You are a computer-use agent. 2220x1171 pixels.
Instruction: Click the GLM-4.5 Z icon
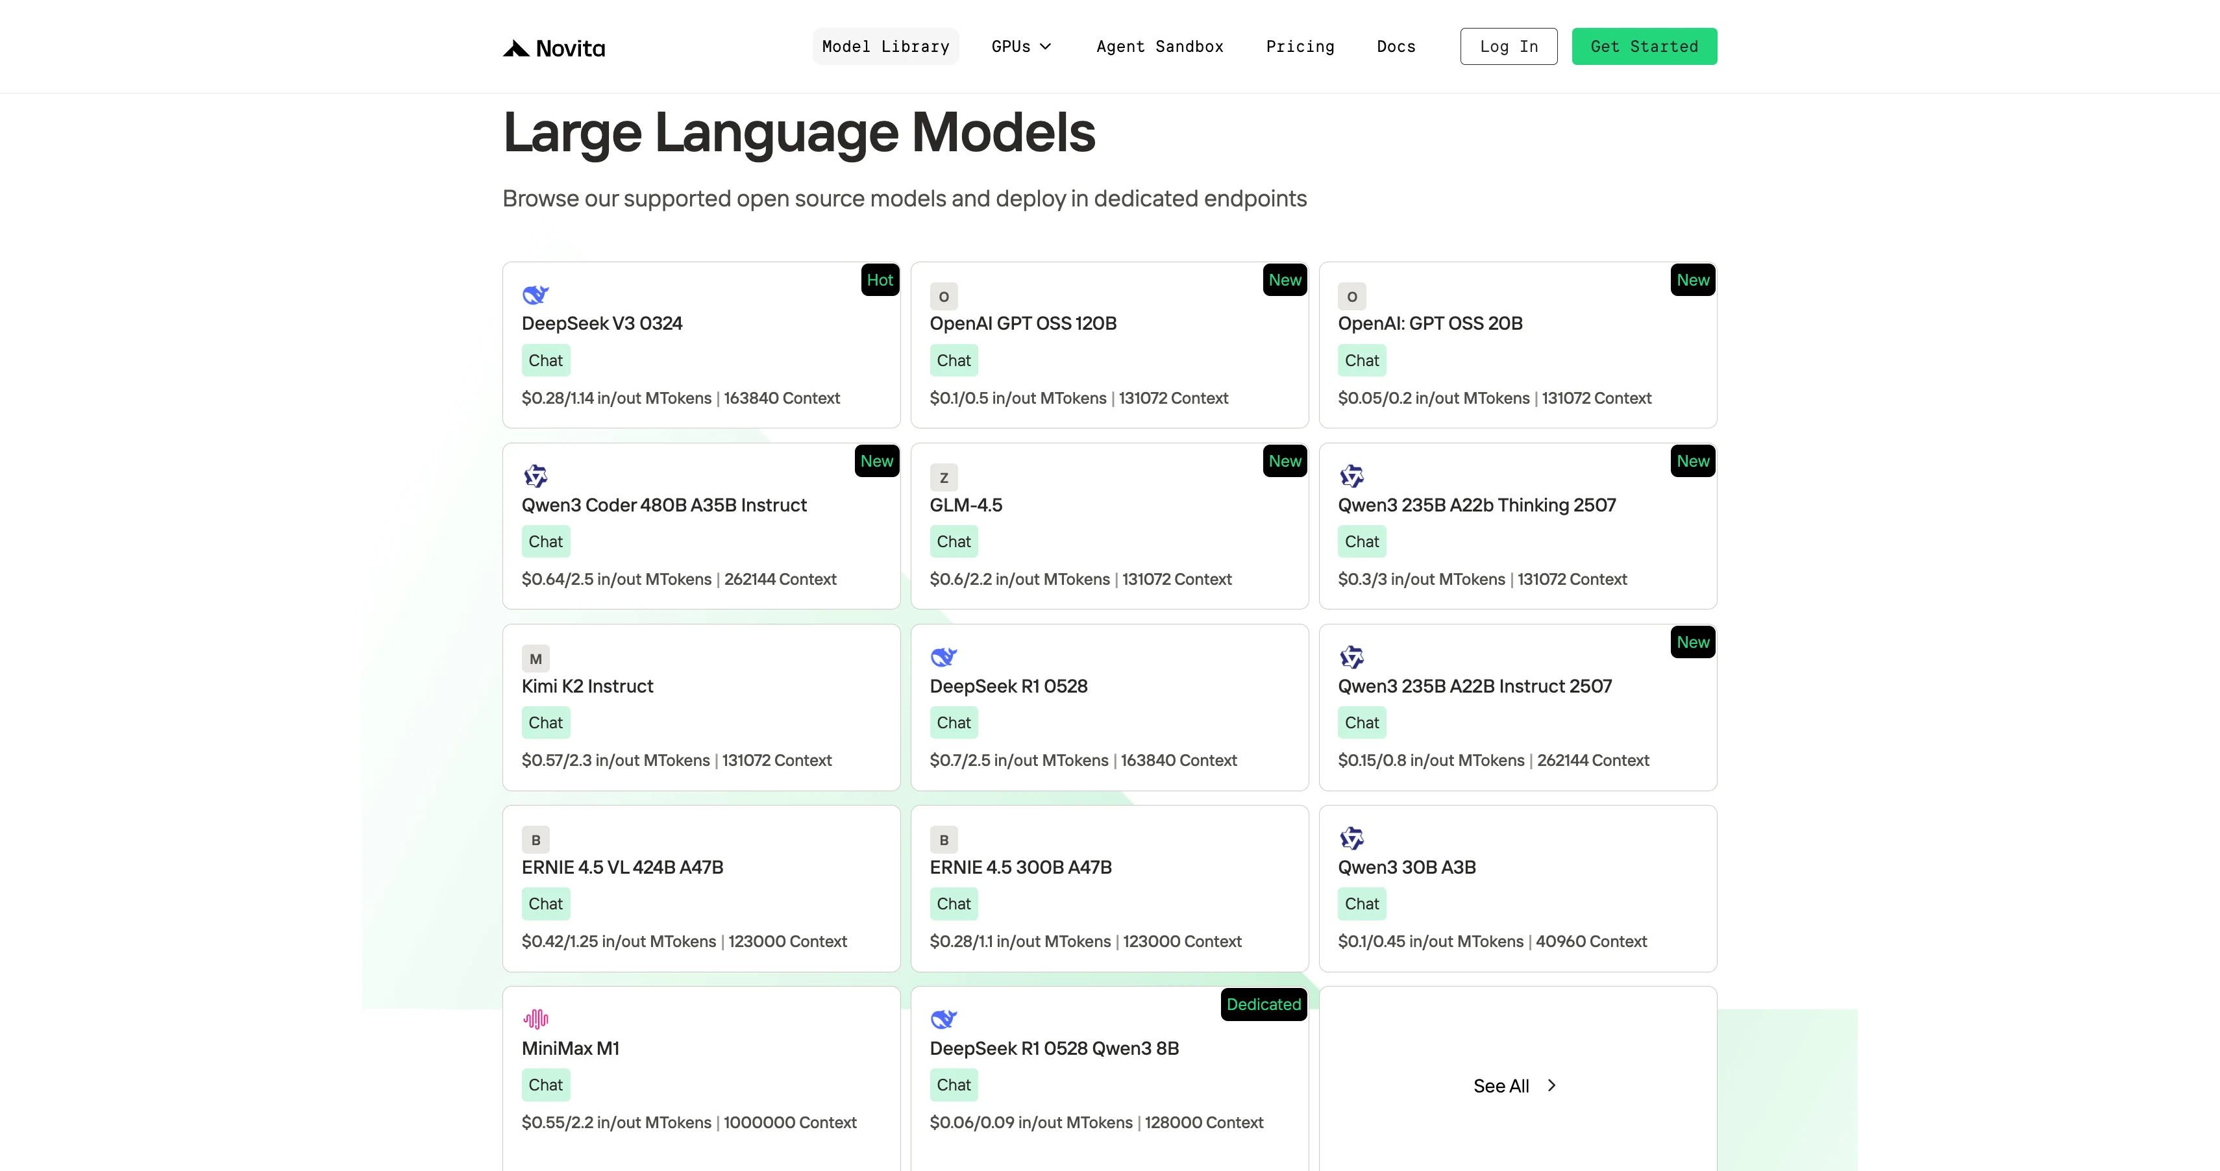coord(944,477)
